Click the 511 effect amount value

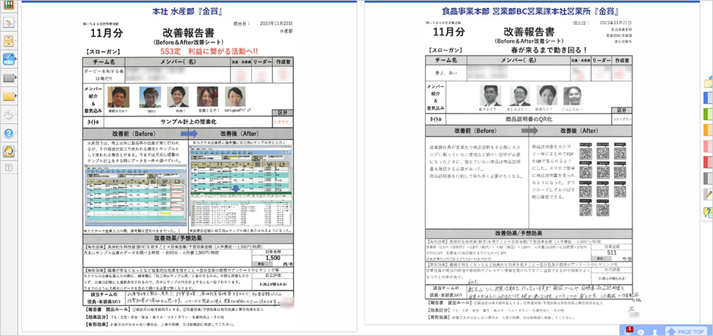coord(612,253)
